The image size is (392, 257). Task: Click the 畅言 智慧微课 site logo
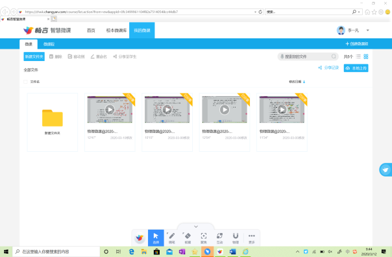(x=47, y=31)
